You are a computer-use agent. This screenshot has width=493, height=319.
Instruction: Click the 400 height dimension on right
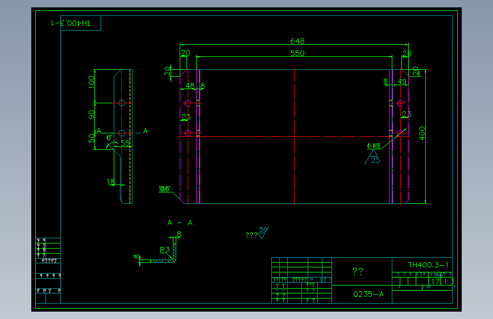coord(422,133)
